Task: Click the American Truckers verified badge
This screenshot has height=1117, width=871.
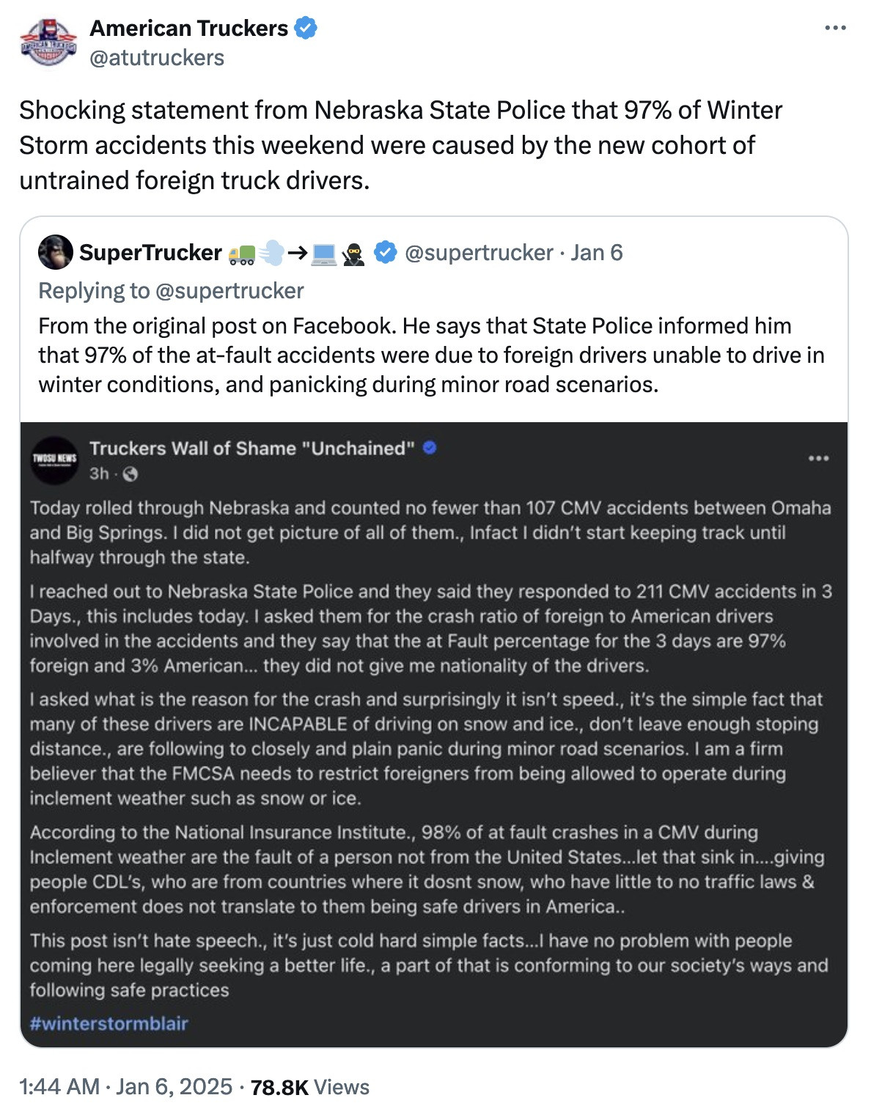Action: pos(306,29)
